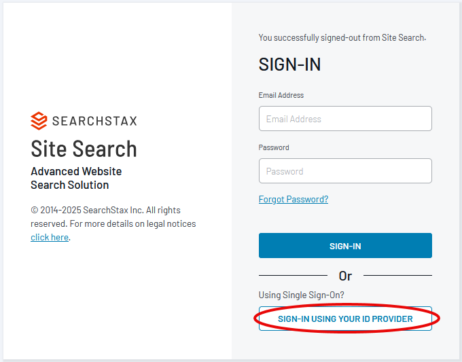This screenshot has height=362, width=462.
Task: Choose Sign-in using your ID provider
Action: [x=345, y=319]
